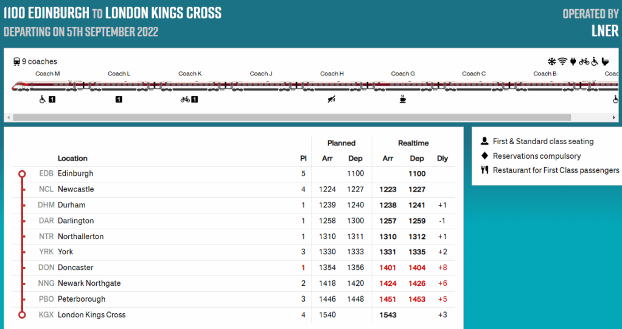Open the Newark Northgate station link

(x=89, y=283)
